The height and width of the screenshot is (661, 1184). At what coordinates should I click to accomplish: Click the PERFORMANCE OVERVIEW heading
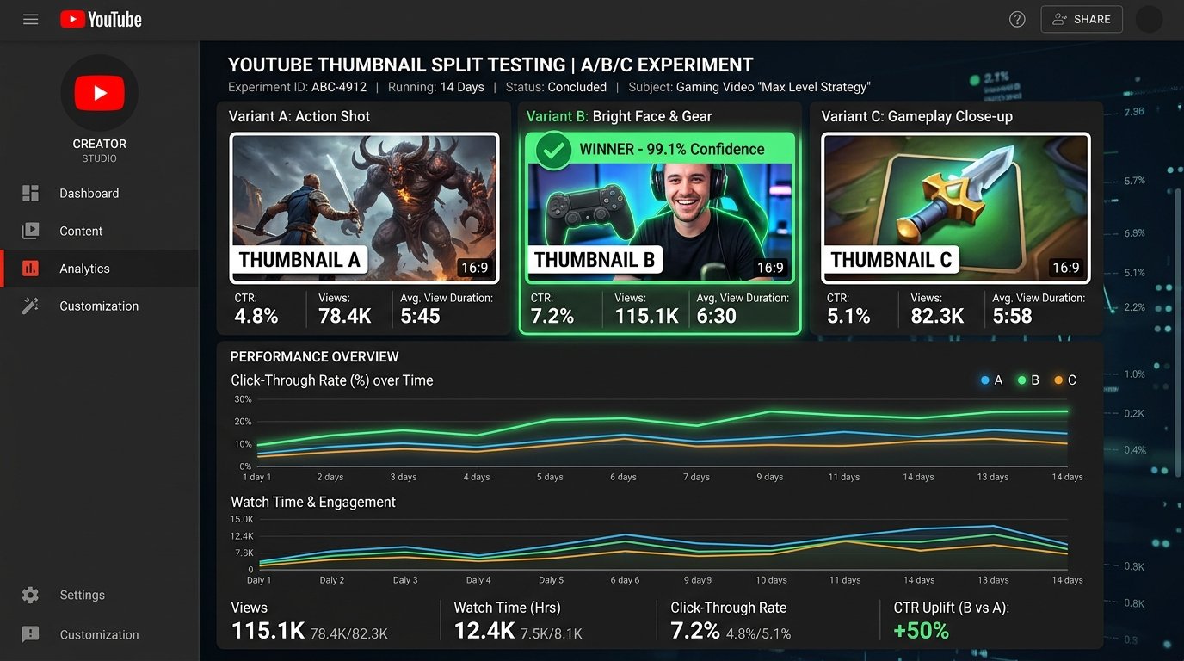[x=315, y=356]
